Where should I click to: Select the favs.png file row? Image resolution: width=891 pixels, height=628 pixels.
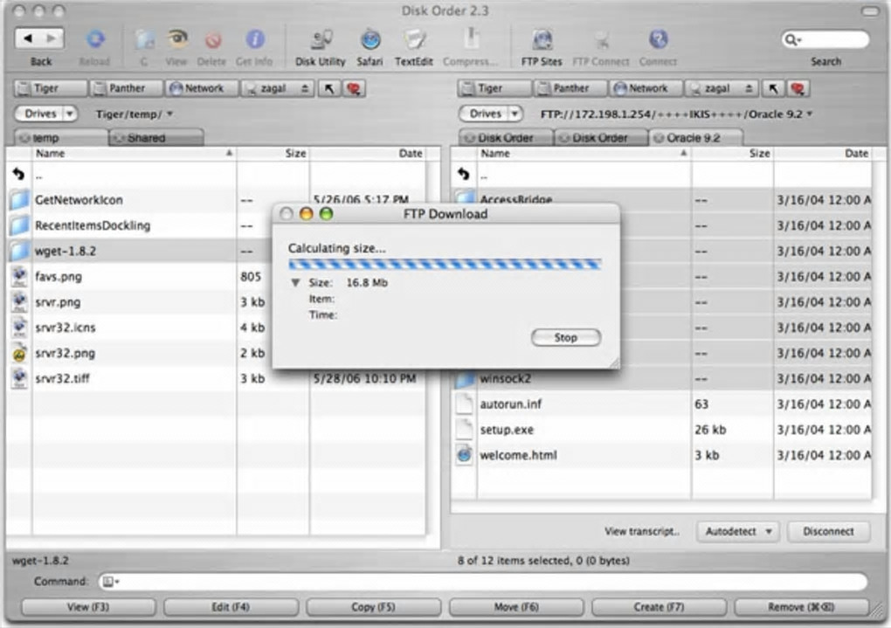[x=139, y=277]
